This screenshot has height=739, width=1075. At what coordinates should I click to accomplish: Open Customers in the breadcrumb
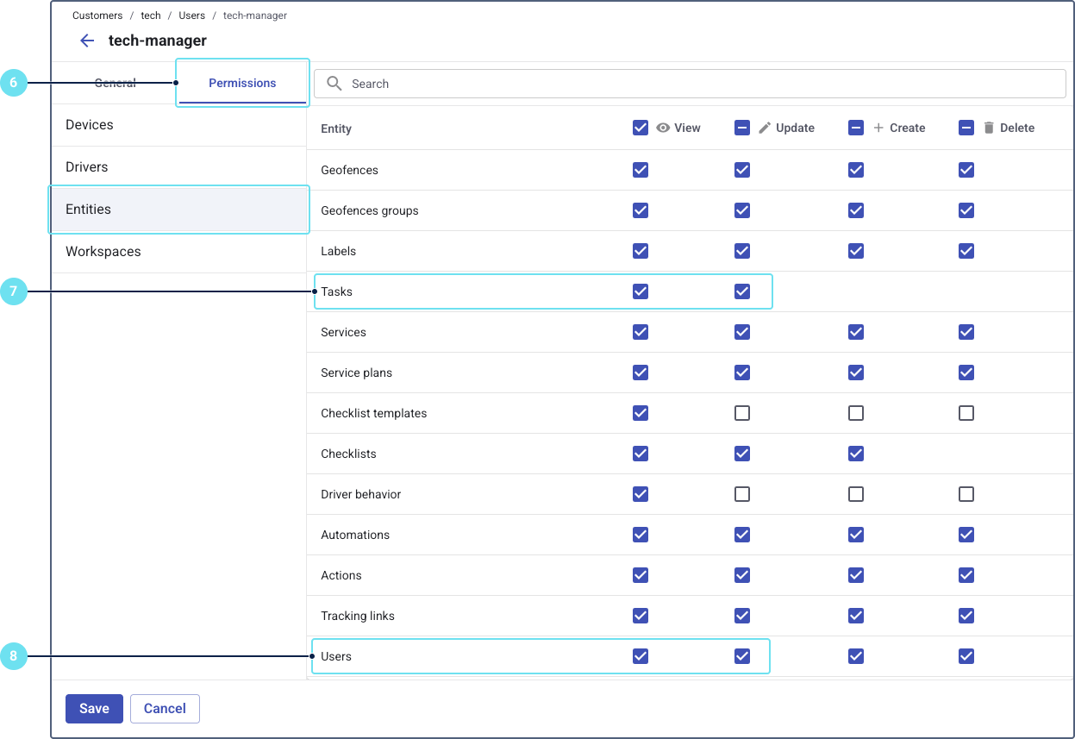coord(97,16)
